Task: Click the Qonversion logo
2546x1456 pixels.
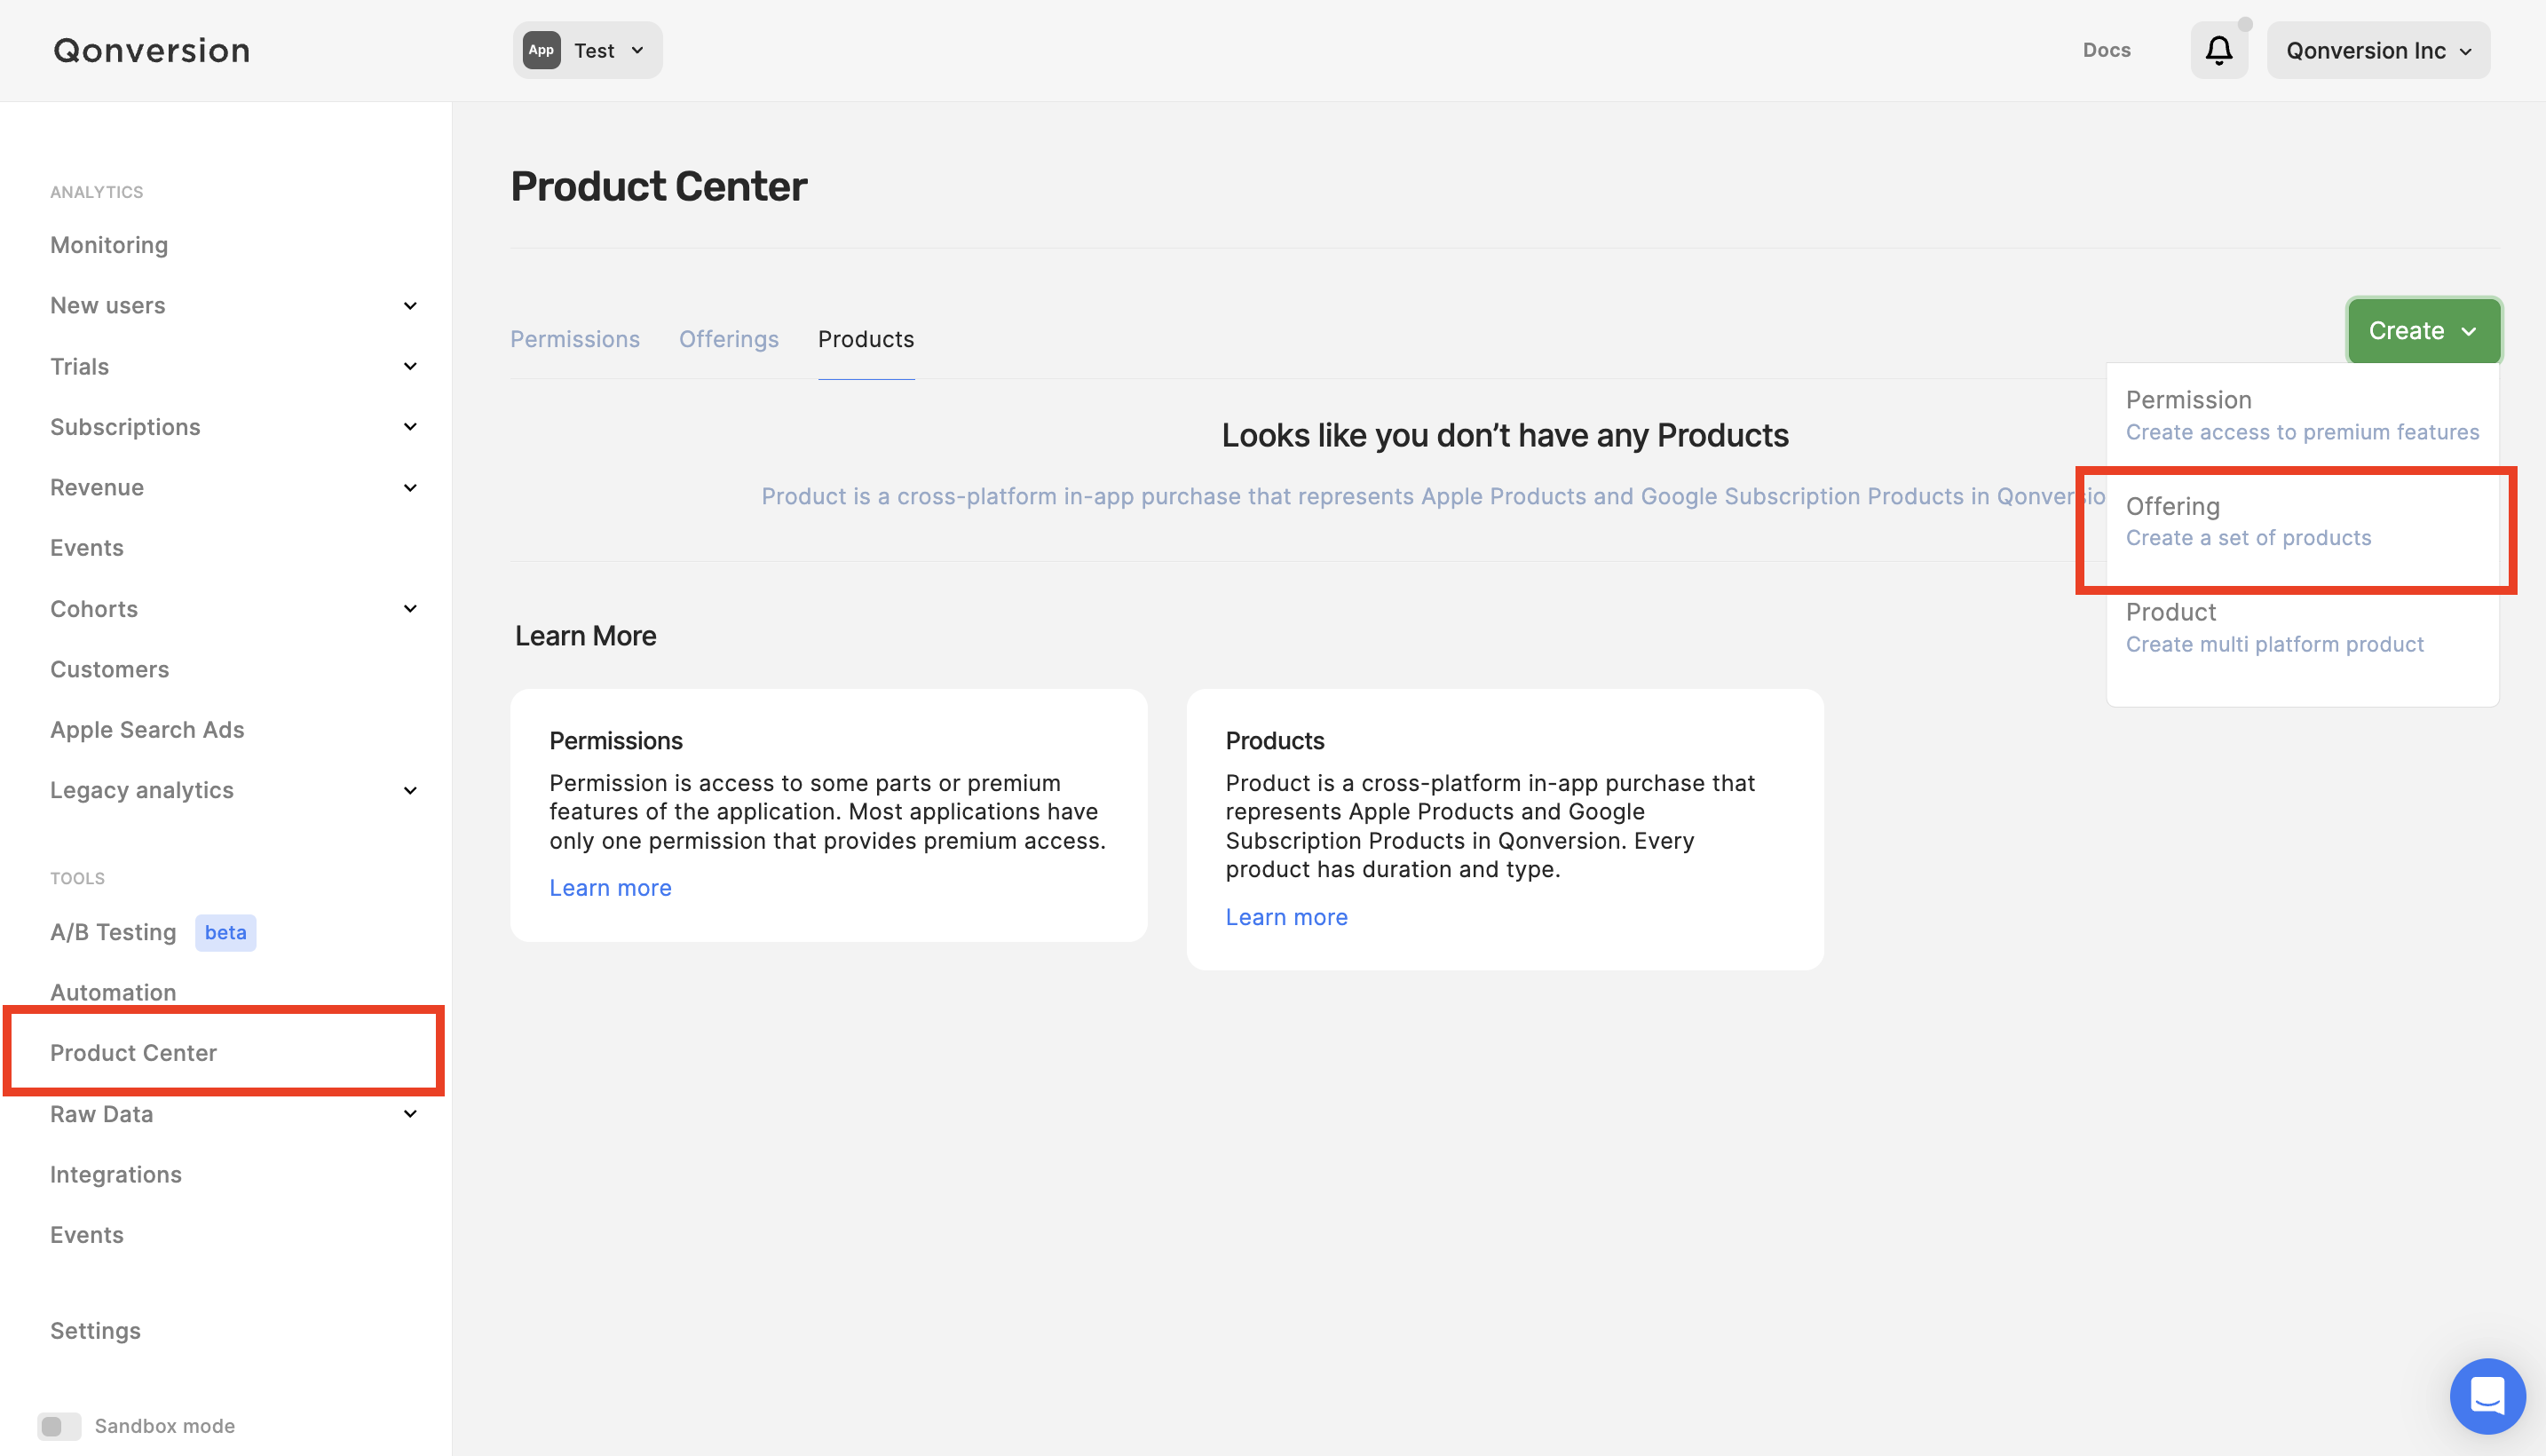Action: 152,50
